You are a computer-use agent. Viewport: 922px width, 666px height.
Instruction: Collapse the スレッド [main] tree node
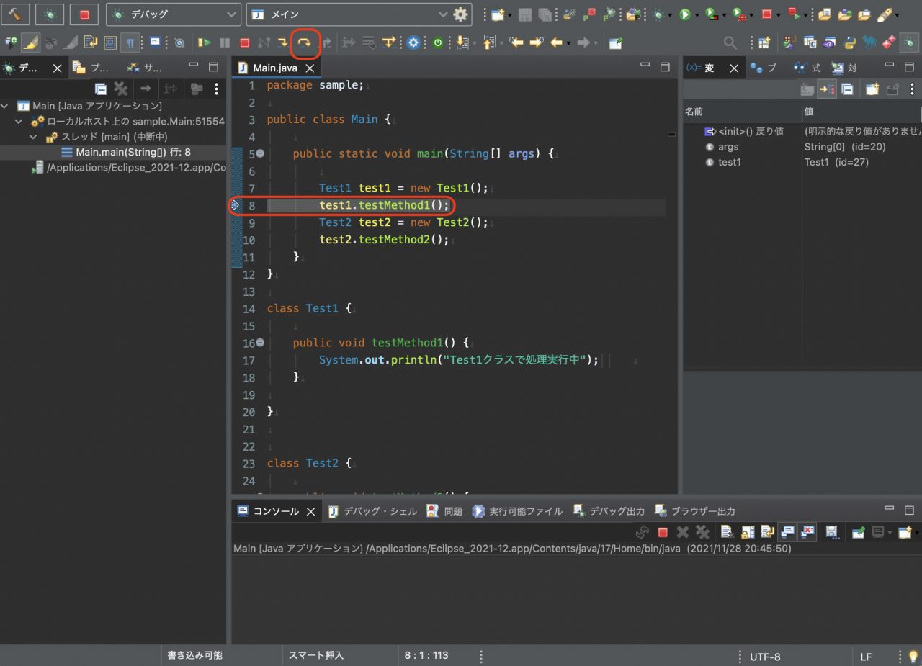[32, 136]
